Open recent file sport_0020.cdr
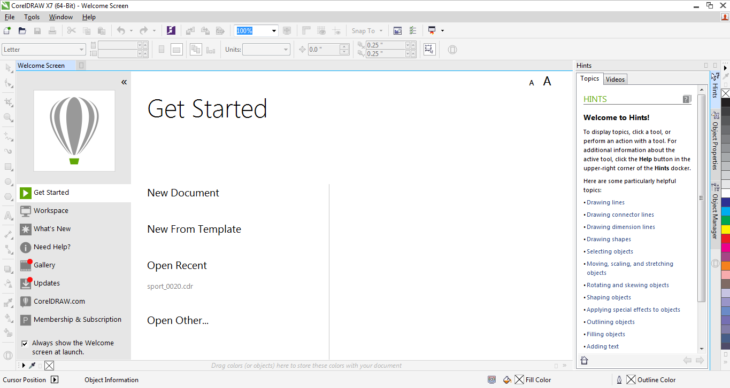The height and width of the screenshot is (388, 730). coord(170,286)
